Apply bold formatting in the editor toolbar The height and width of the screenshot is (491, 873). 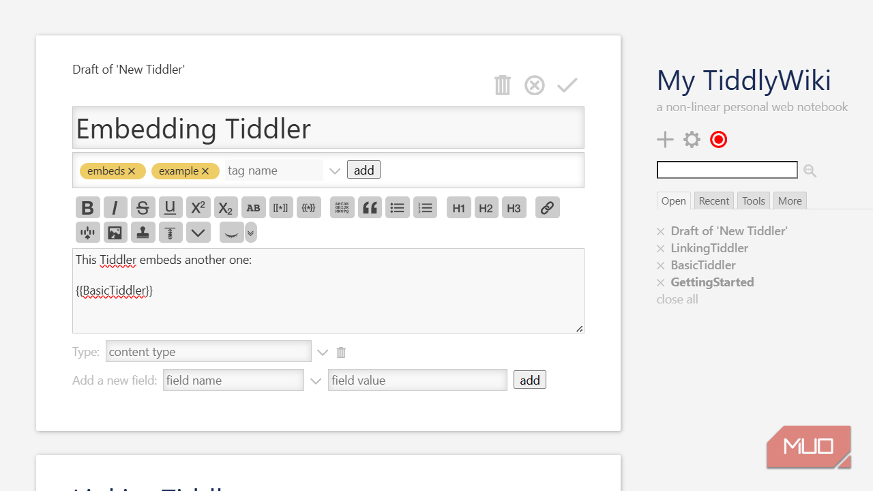tap(87, 208)
